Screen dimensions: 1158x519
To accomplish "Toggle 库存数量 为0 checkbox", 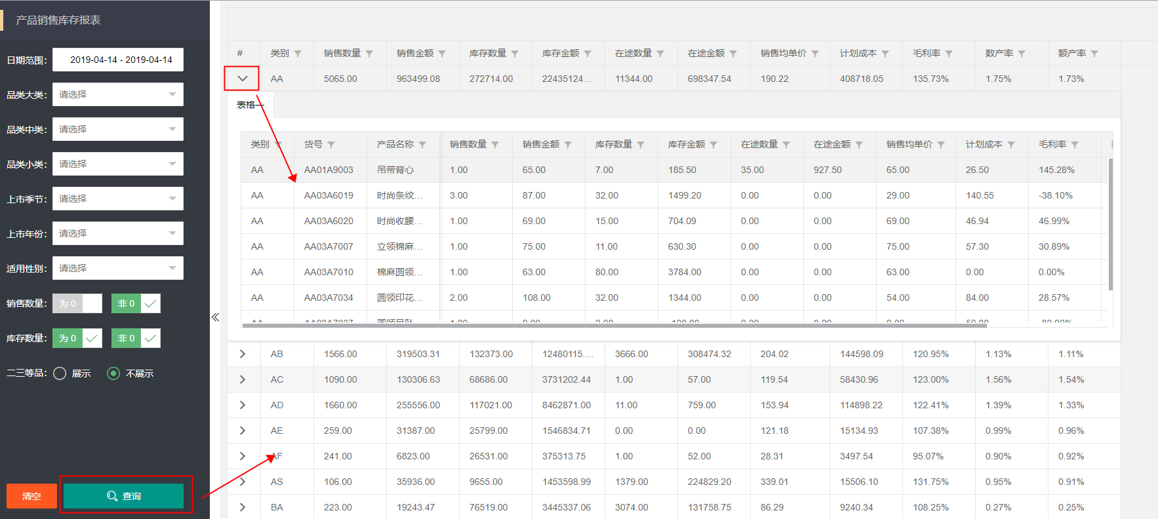I will 77,338.
